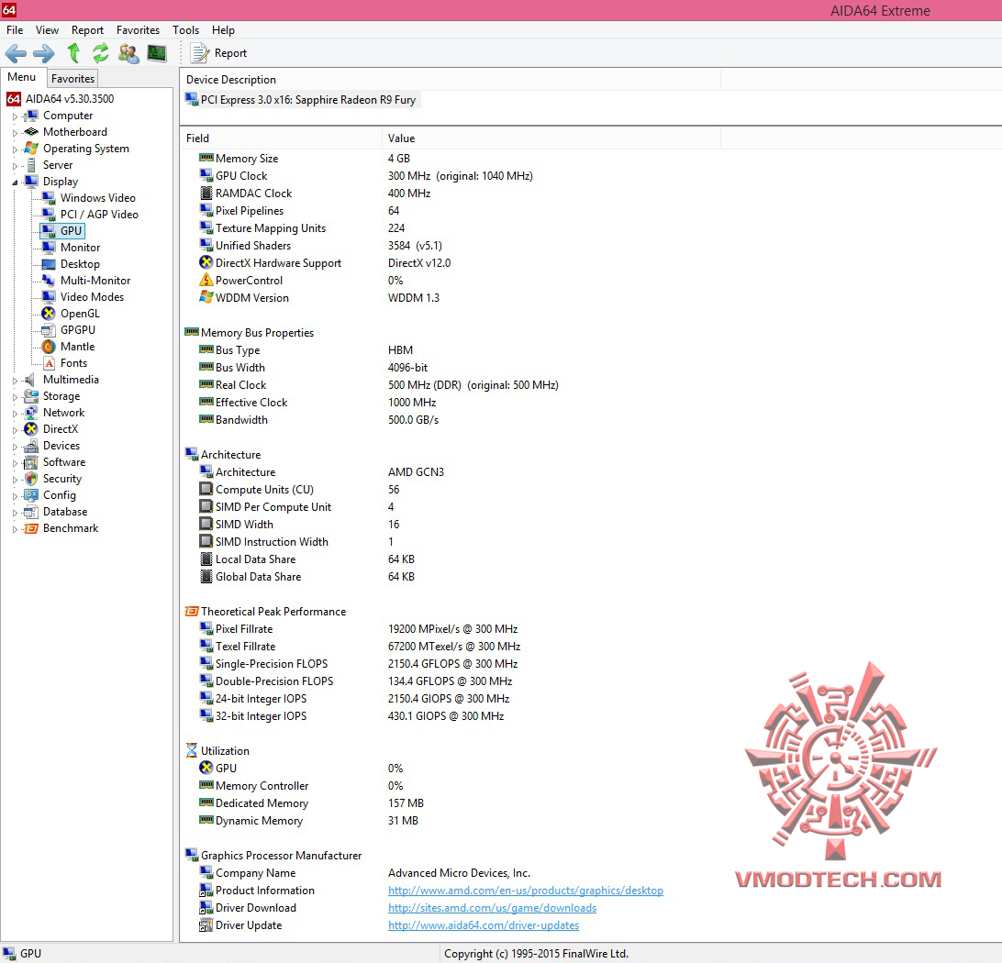The height and width of the screenshot is (963, 1002).
Task: Expand the Network tree node
Action: click(x=16, y=414)
